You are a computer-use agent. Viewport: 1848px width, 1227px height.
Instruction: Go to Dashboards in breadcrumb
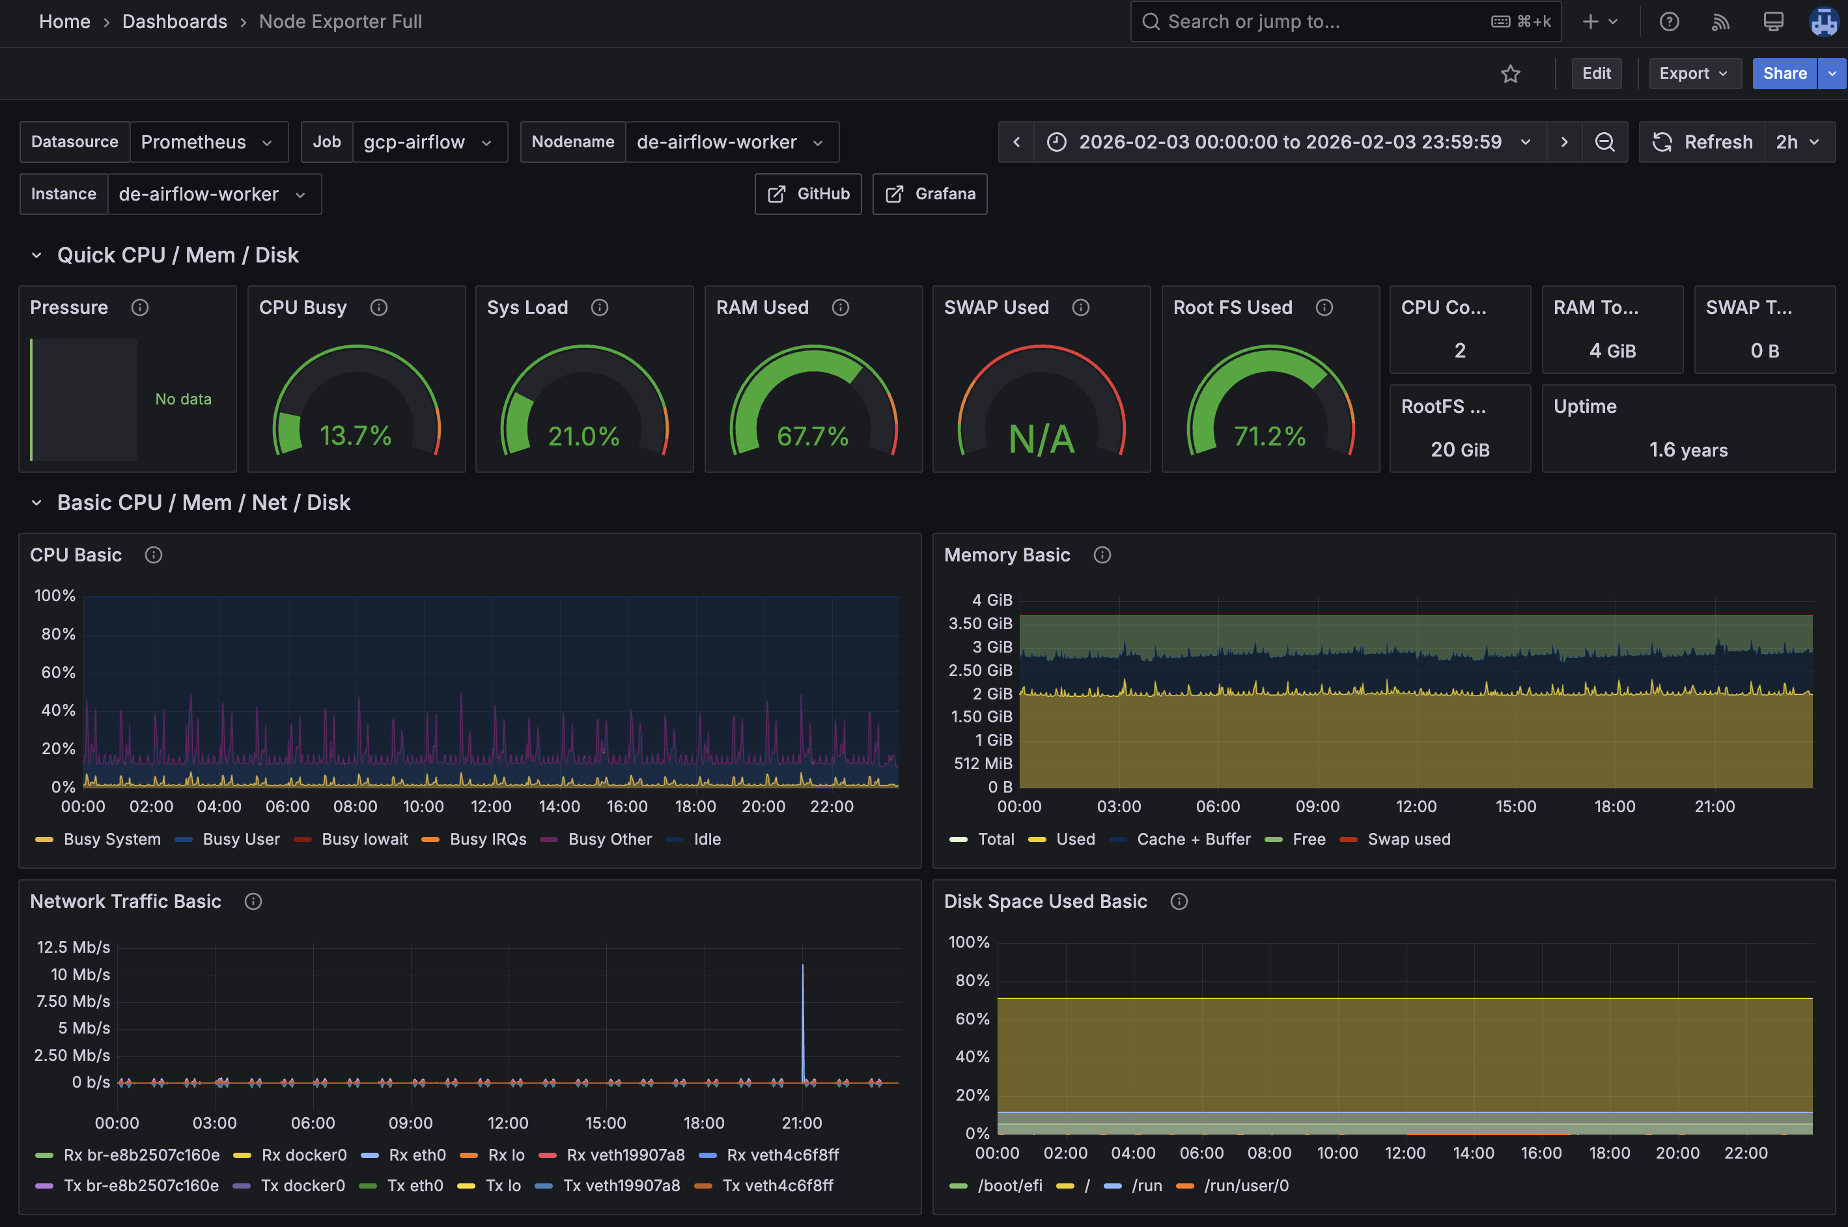[175, 21]
